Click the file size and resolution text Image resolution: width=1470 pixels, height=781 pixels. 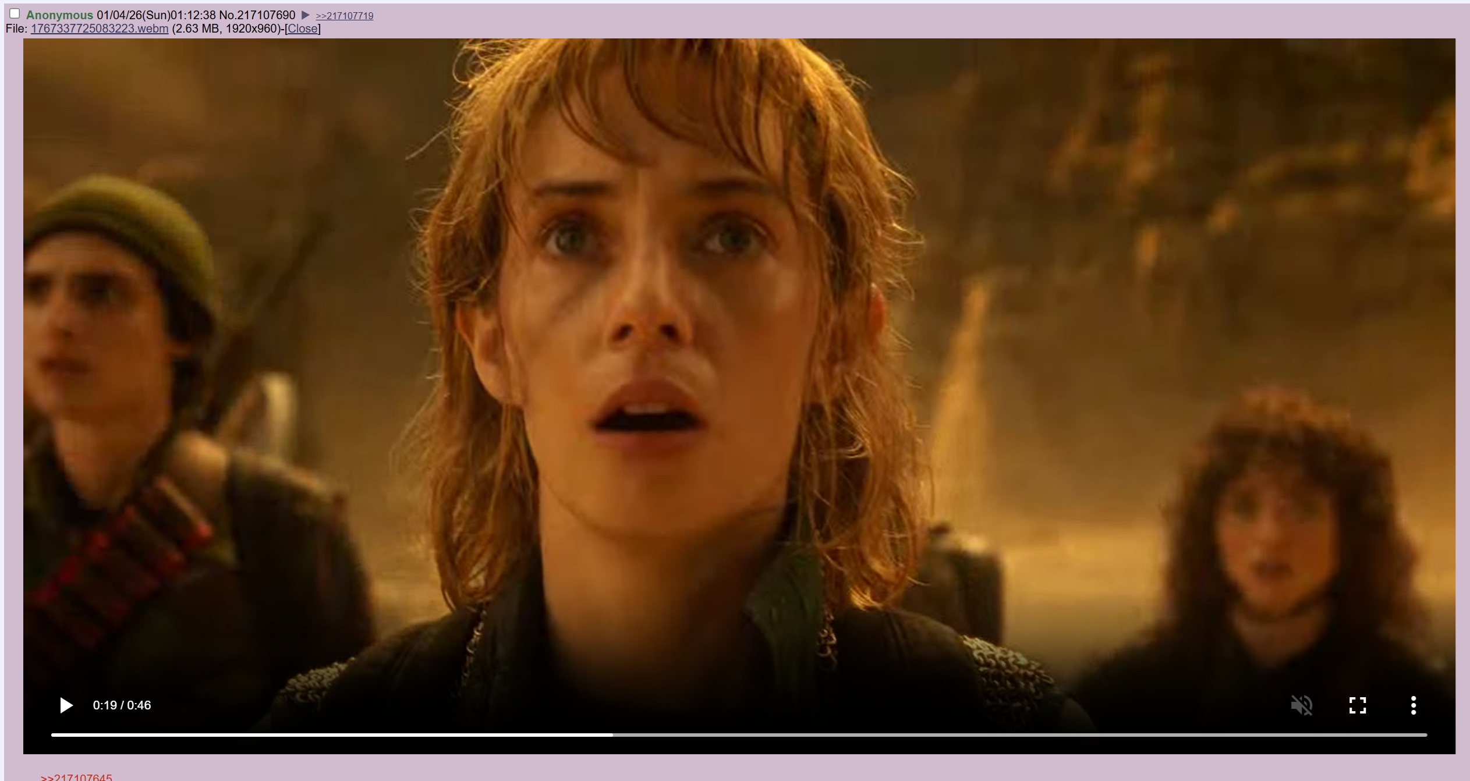[226, 29]
